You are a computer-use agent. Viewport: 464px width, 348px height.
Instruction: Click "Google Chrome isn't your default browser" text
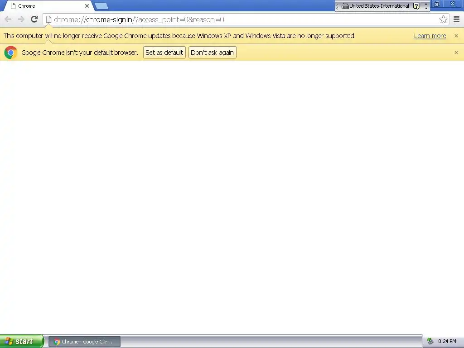pyautogui.click(x=80, y=53)
